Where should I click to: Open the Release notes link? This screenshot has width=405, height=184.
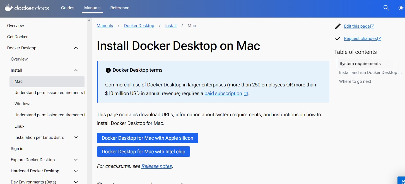(156, 166)
